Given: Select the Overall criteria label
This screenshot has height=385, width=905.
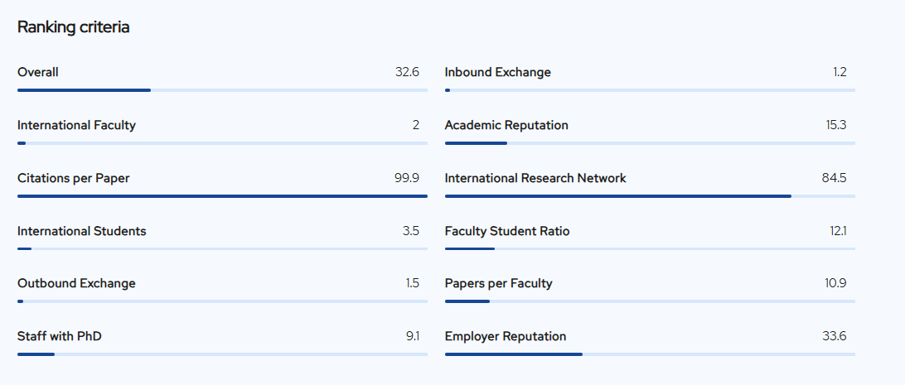Looking at the screenshot, I should [38, 72].
